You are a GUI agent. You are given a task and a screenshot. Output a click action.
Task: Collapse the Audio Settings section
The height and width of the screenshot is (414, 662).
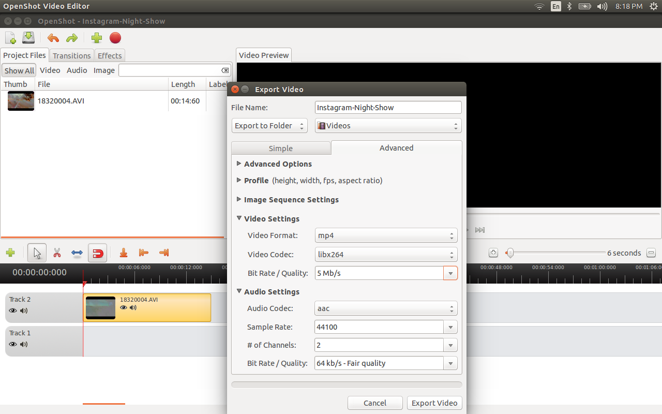tap(239, 291)
